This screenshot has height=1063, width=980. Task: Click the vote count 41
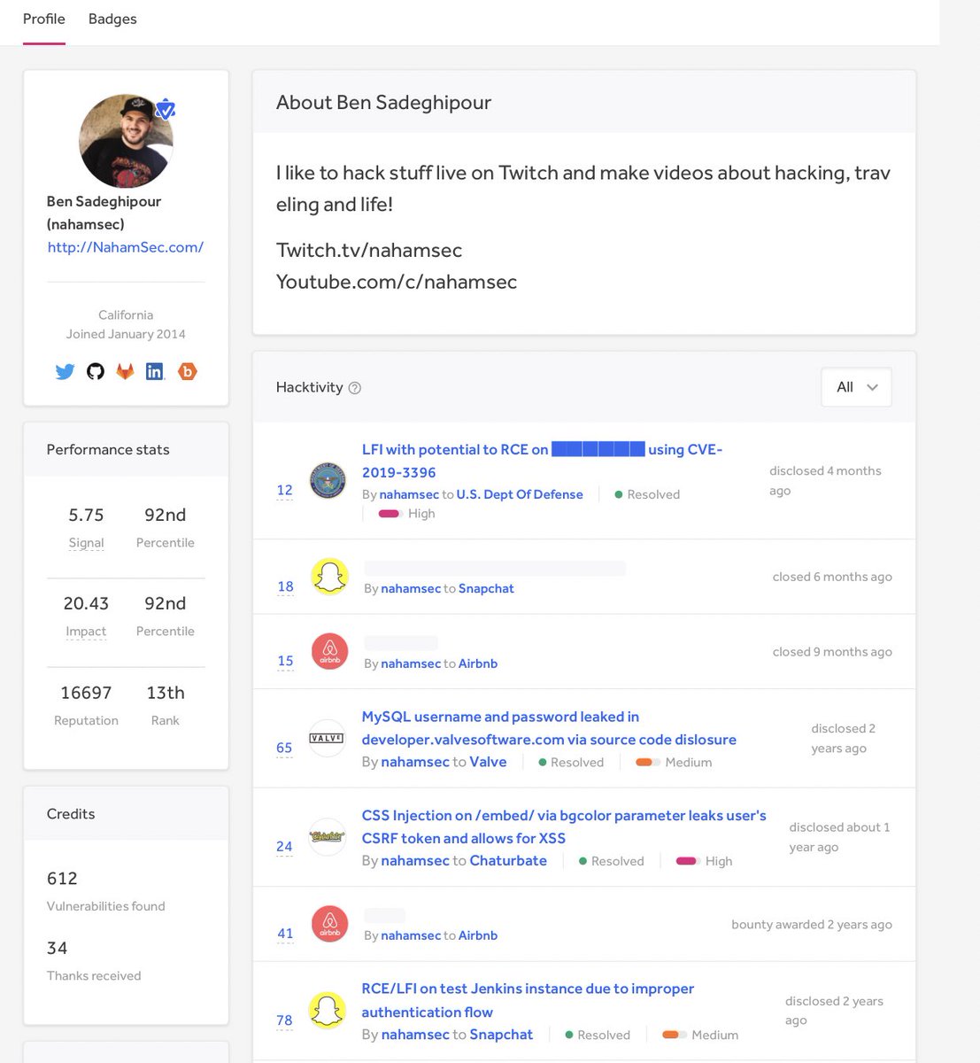point(285,933)
